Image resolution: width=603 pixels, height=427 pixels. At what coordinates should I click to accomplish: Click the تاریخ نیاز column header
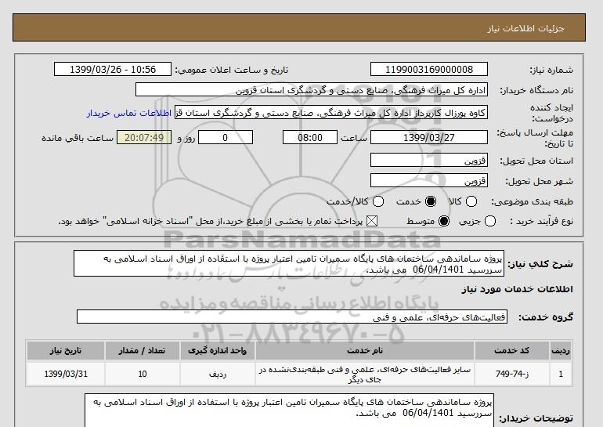tap(66, 350)
